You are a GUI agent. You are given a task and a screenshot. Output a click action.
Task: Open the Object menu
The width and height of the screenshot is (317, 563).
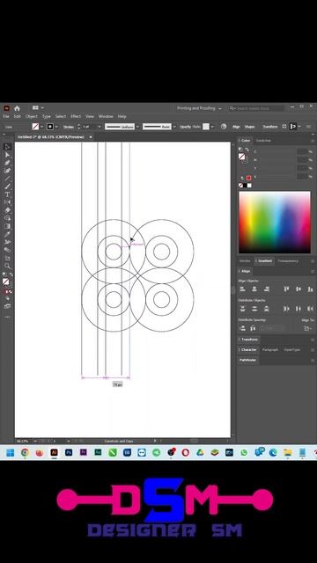[x=32, y=117]
